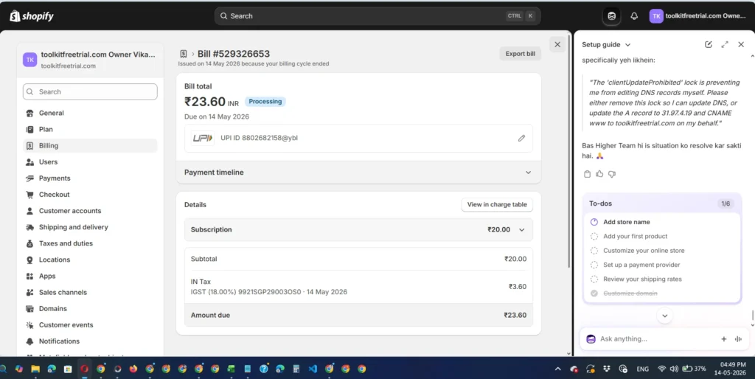Export the bill
This screenshot has width=755, height=379.
click(x=520, y=53)
